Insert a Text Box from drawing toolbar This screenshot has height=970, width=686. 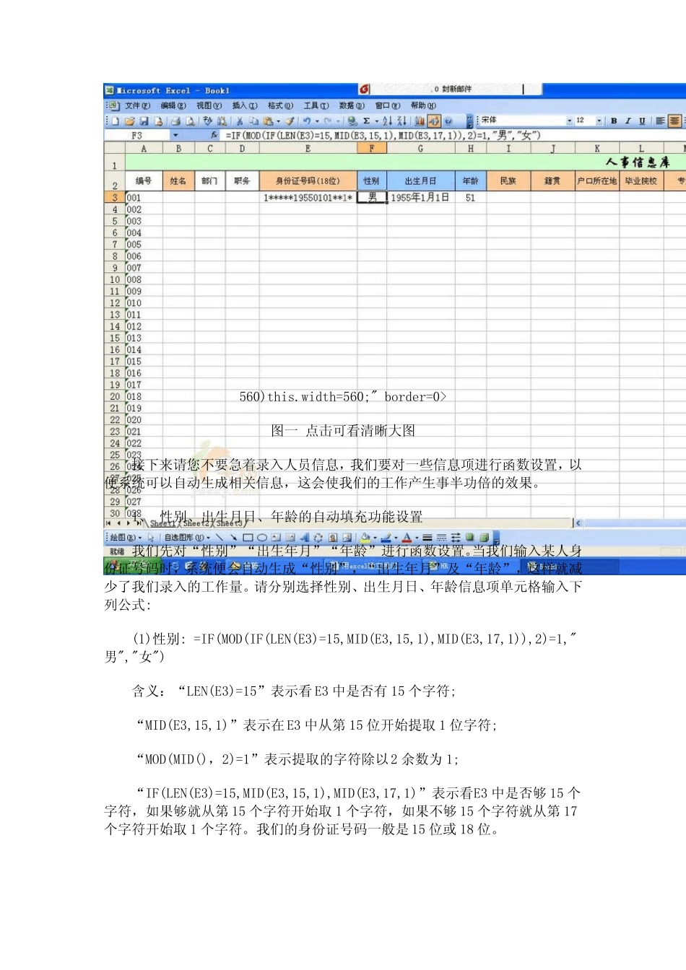[276, 537]
